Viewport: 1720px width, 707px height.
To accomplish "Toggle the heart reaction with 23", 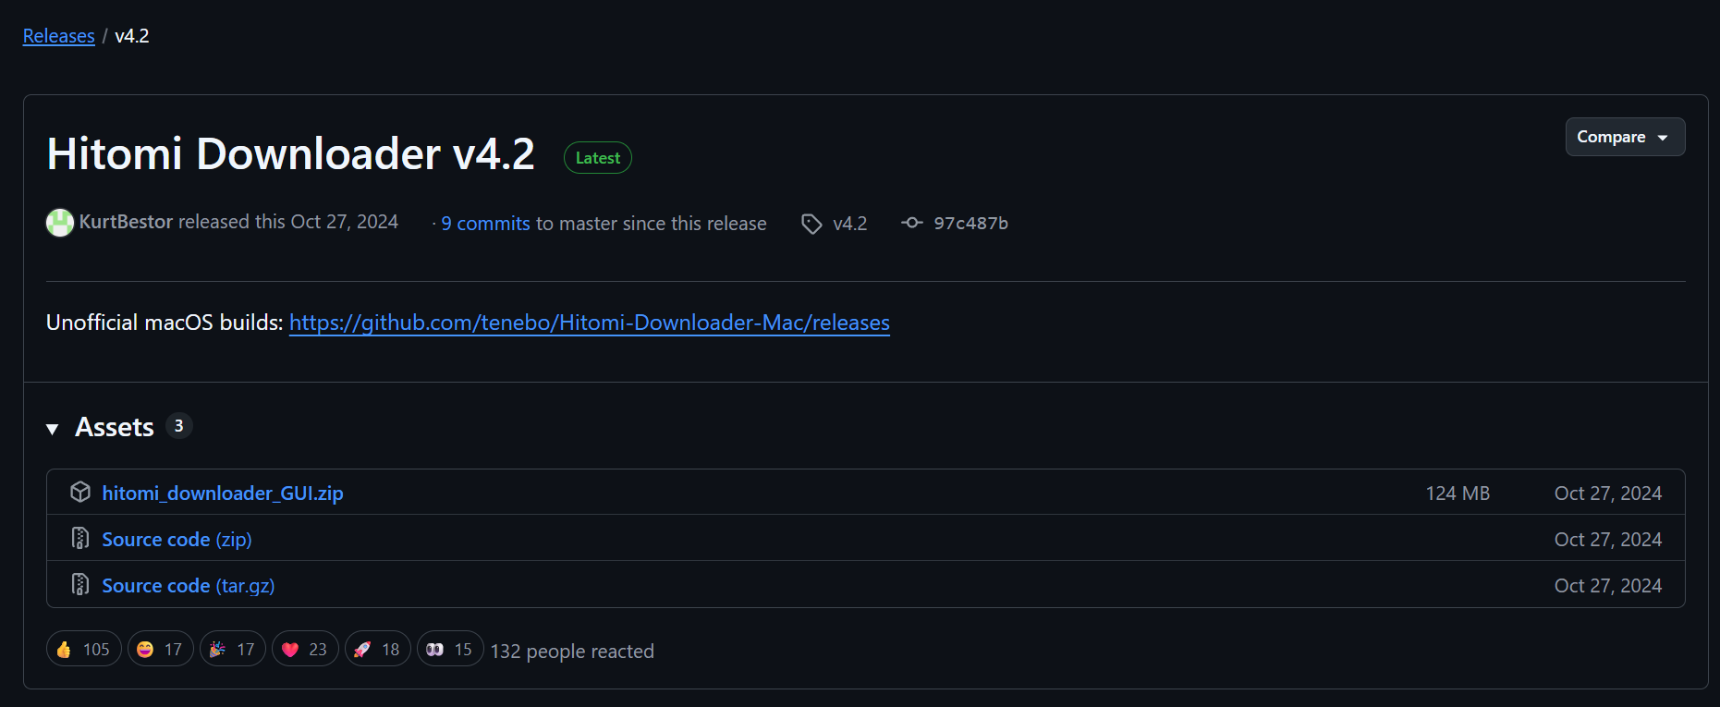I will coord(305,649).
